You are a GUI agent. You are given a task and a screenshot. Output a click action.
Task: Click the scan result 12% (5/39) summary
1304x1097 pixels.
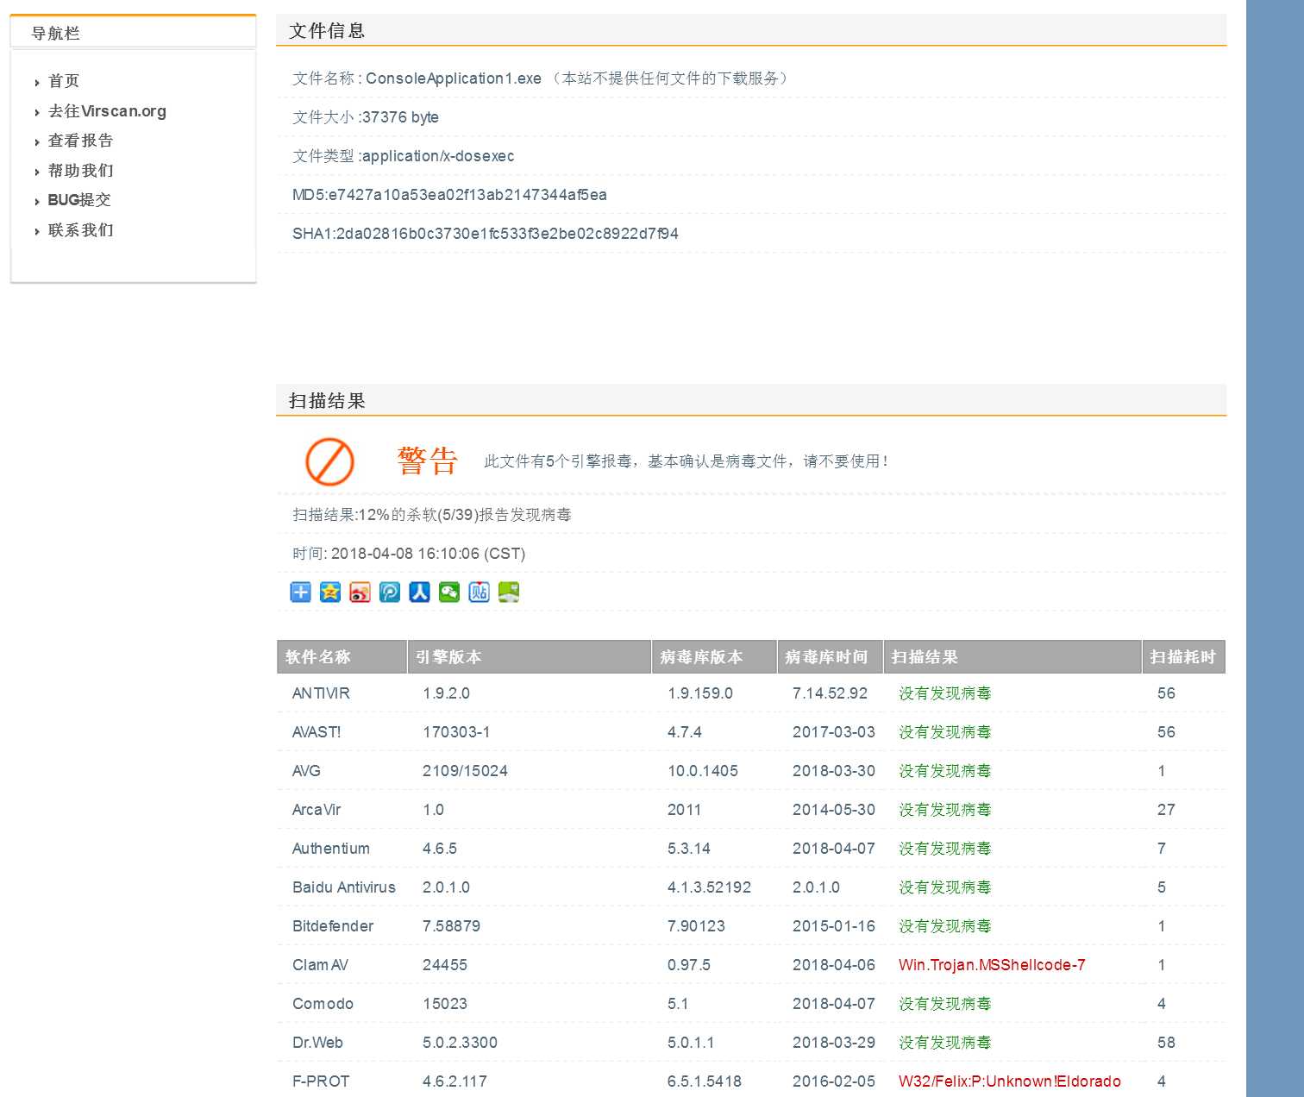(432, 515)
